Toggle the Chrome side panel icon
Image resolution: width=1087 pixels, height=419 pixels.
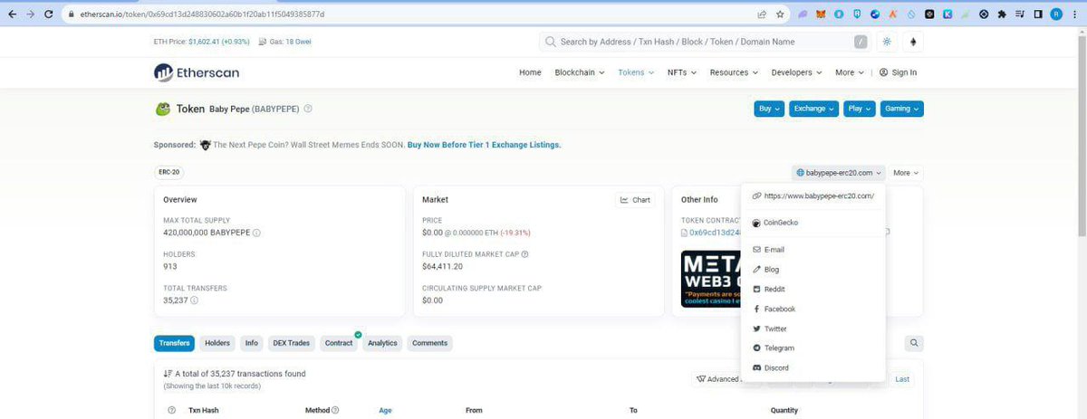pyautogui.click(x=1038, y=14)
